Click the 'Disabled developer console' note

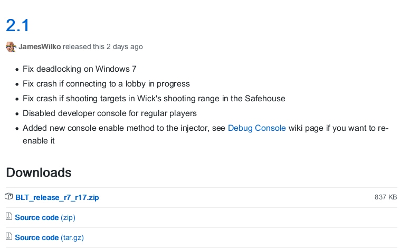pos(110,113)
